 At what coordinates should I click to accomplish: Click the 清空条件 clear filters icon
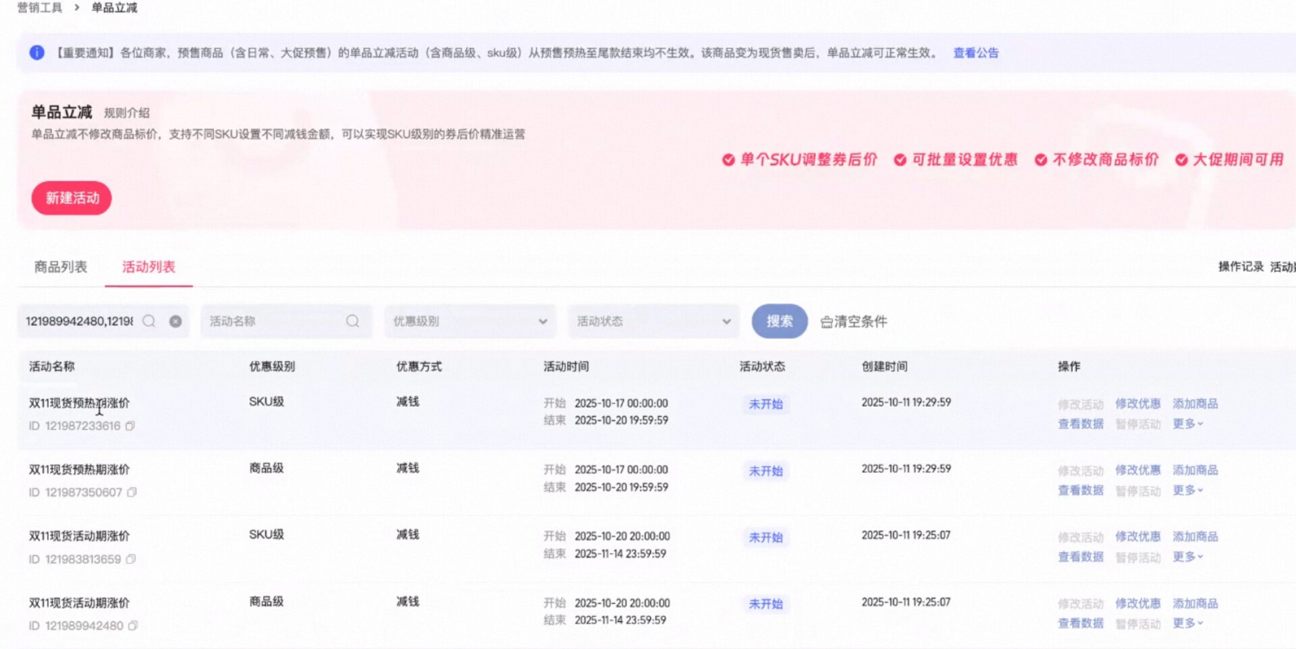click(827, 322)
